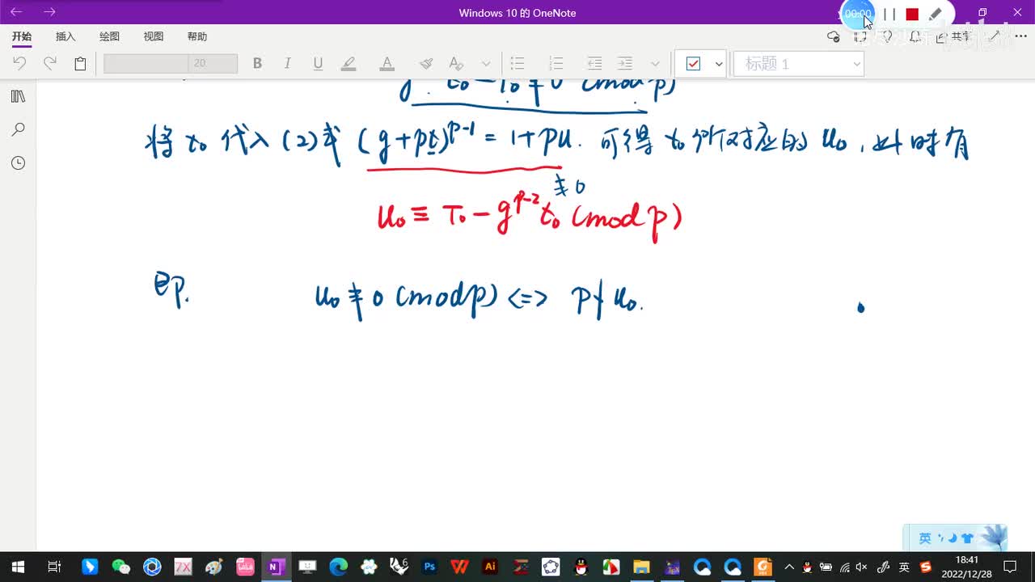Click the font name box
The height and width of the screenshot is (582, 1035).
pyautogui.click(x=146, y=63)
